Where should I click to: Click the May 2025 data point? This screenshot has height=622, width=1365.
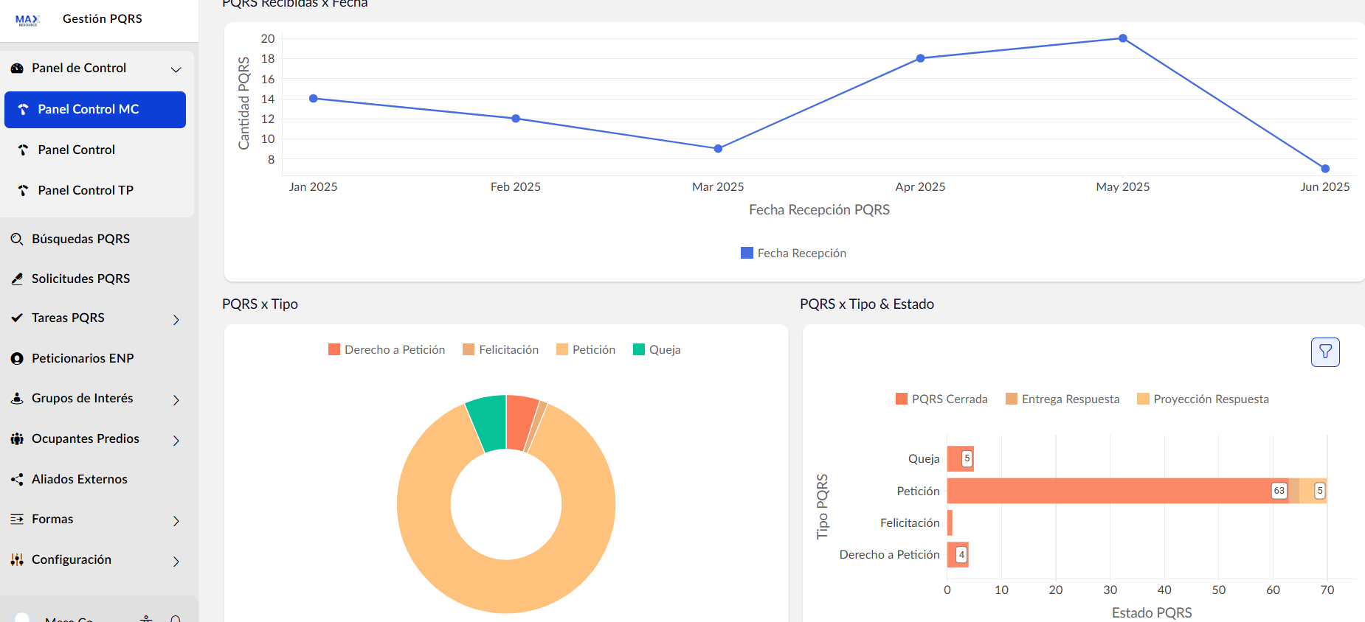pyautogui.click(x=1122, y=38)
